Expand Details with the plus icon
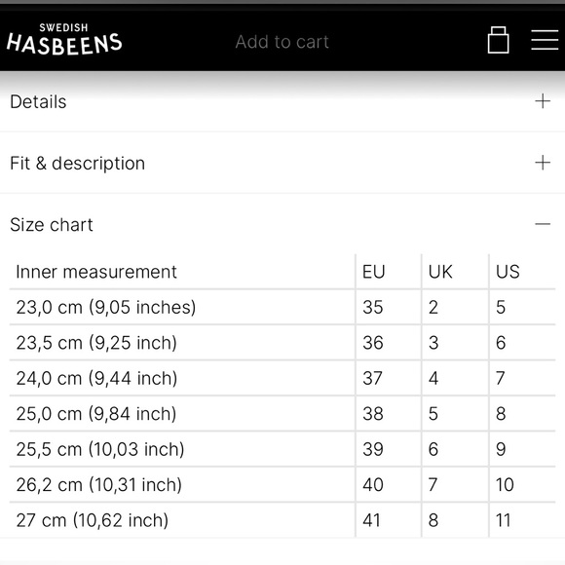Screen dimensions: 565x565 pos(543,101)
